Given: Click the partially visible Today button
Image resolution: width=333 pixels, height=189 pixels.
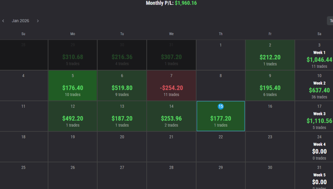Looking at the screenshot, I should click(x=330, y=21).
